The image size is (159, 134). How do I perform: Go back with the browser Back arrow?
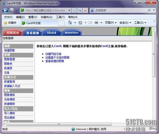pyautogui.click(x=5, y=10)
